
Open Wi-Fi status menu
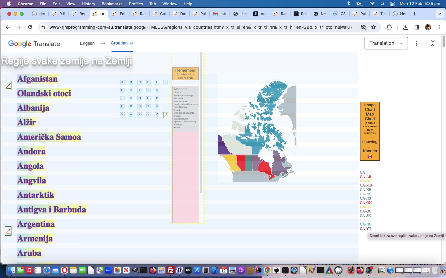(x=372, y=4)
